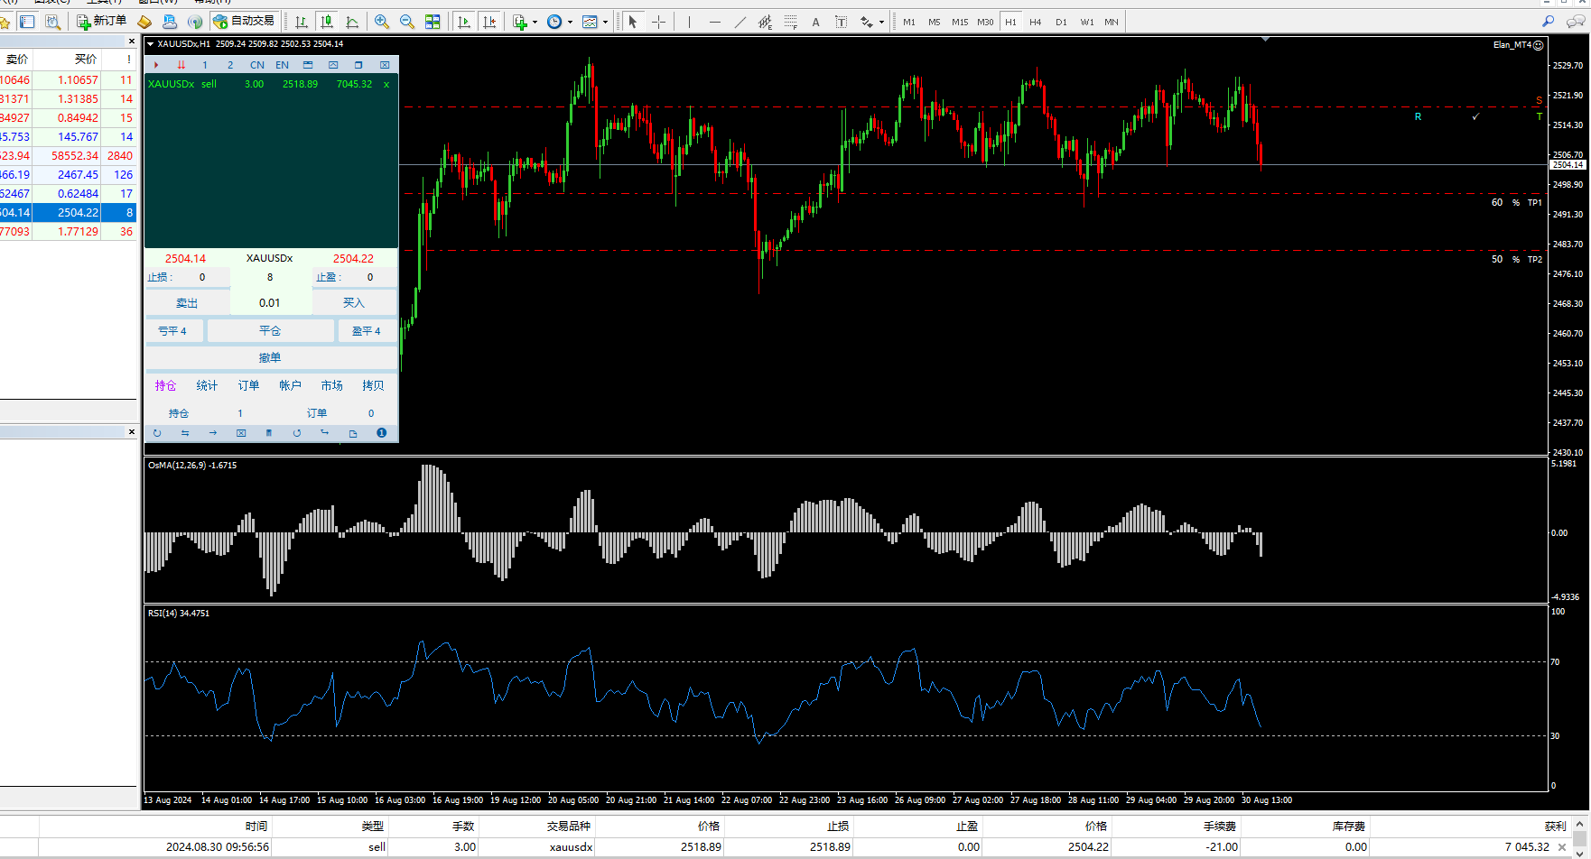Switch to M15 timeframe

coord(960,22)
